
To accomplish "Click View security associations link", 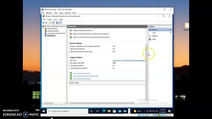I will (x=82, y=79).
